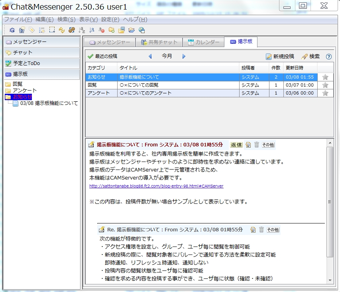Click the yellow refresh arrows icon
The image size is (340, 292).
(61, 30)
